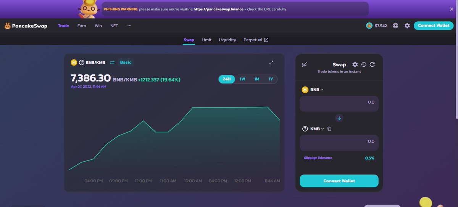458x207 pixels.
Task: Open swap settings gear icon
Action: [355, 64]
